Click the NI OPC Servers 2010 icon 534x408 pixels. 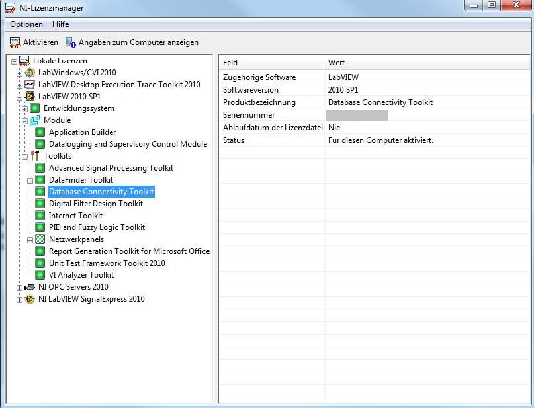[x=30, y=287]
